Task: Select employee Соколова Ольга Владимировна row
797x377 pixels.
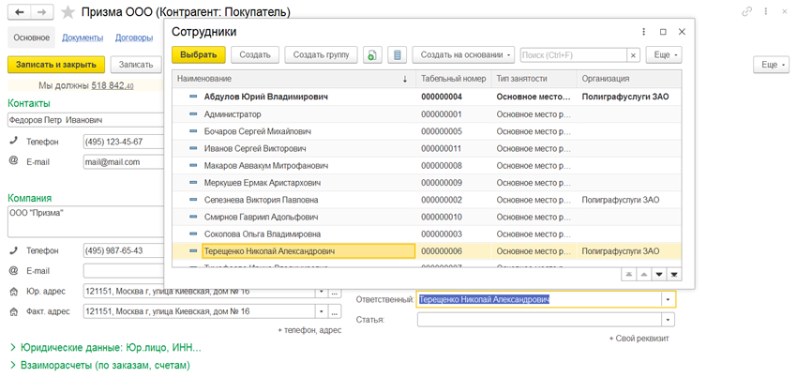Action: pos(263,234)
